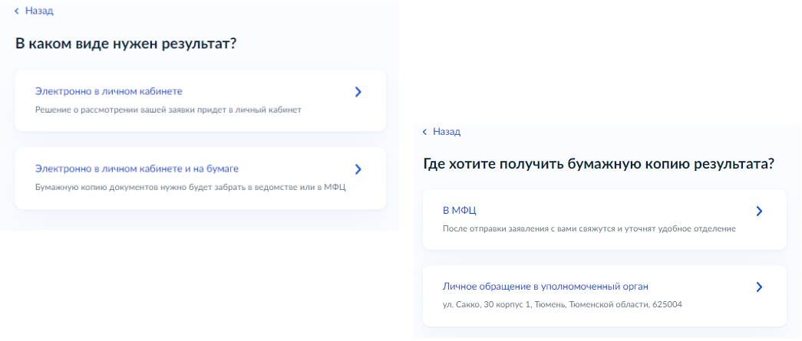Choose 'Электронно в личном кабинете и на бумаге' title

pyautogui.click(x=142, y=169)
